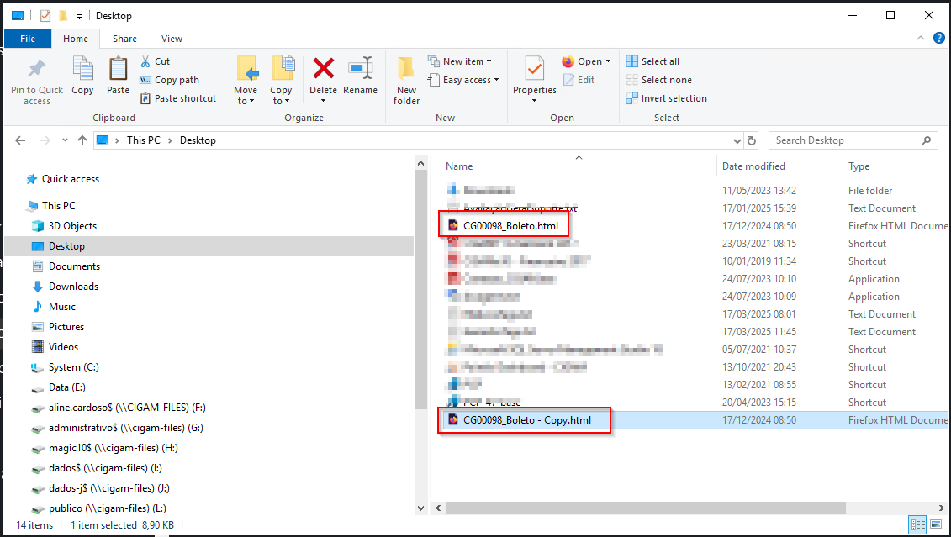Image resolution: width=951 pixels, height=537 pixels.
Task: Collapse the ribbon with the chevron
Action: (x=921, y=38)
